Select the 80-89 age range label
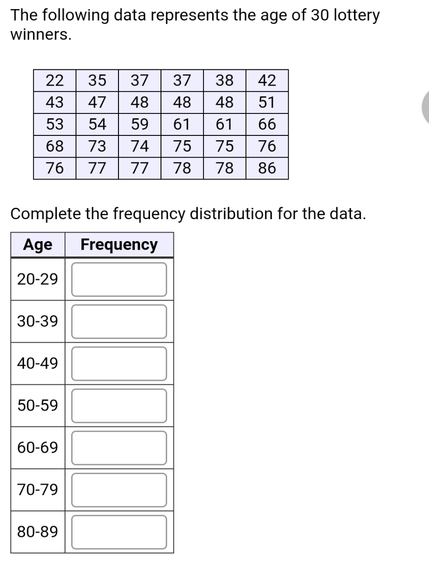Image resolution: width=429 pixels, height=569 pixels. pos(34,532)
